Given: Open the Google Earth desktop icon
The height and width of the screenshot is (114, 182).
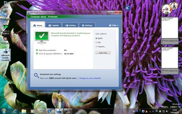Looking at the screenshot, I should pyautogui.click(x=5, y=17).
